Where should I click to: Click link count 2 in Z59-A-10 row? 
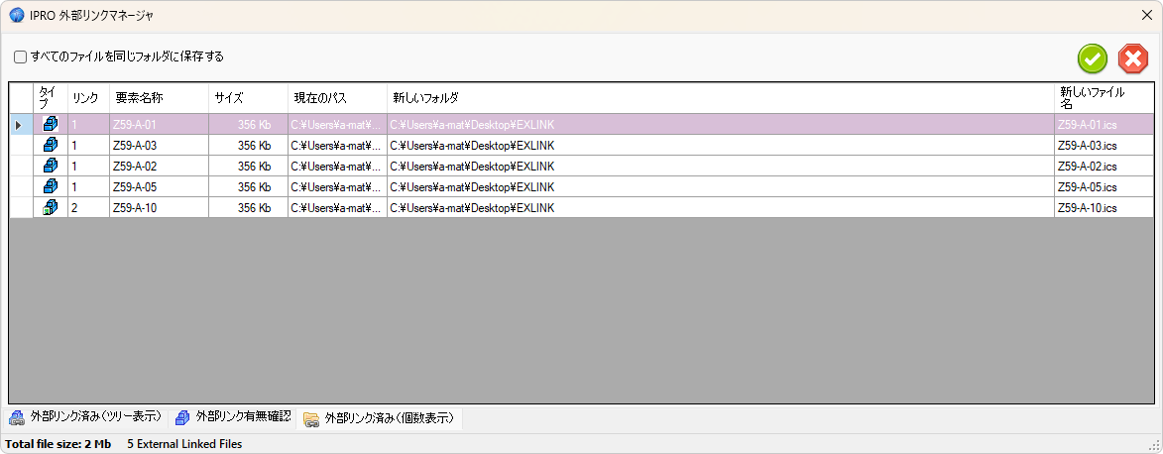[88, 208]
